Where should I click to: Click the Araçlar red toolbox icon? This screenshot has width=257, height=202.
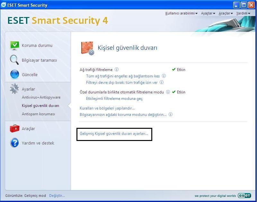click(x=14, y=128)
